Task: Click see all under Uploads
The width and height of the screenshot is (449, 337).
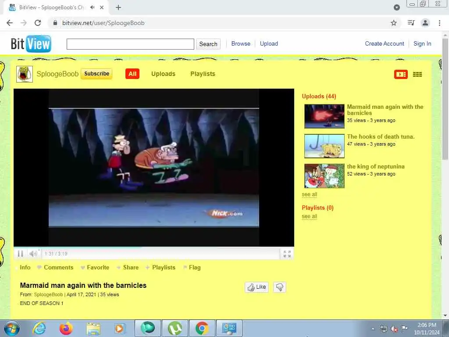Action: (x=309, y=194)
